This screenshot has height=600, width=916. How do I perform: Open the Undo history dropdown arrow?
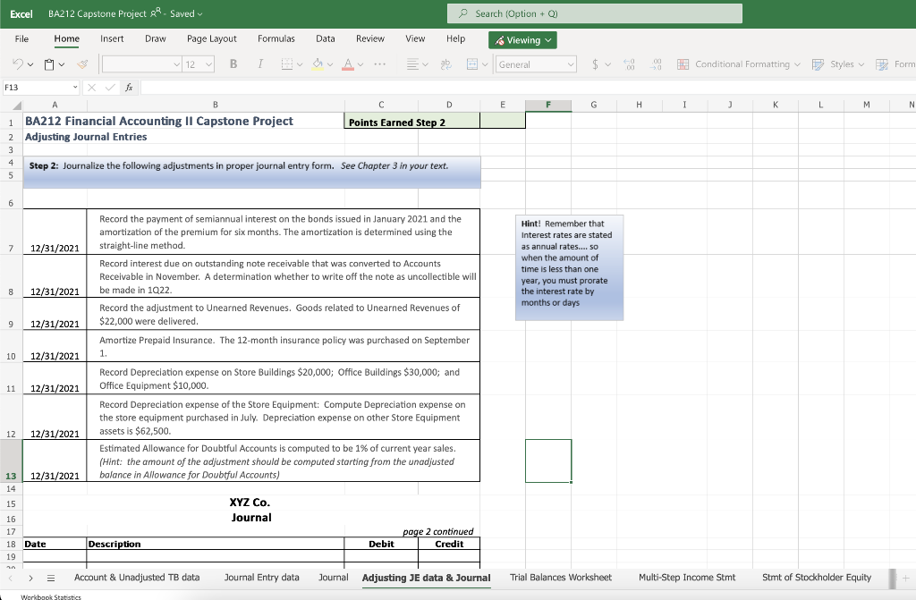click(x=30, y=65)
